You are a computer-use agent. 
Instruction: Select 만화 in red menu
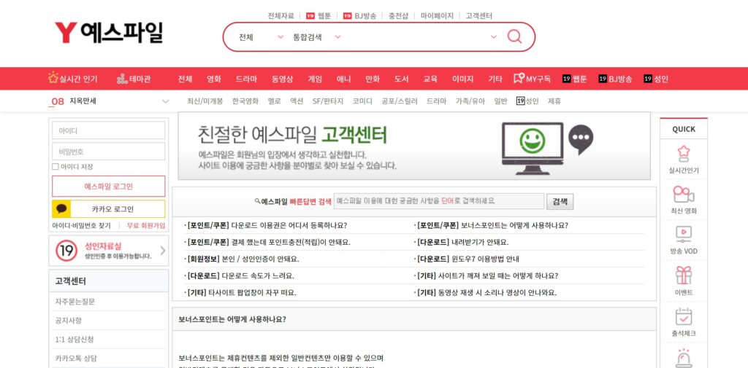coord(373,79)
